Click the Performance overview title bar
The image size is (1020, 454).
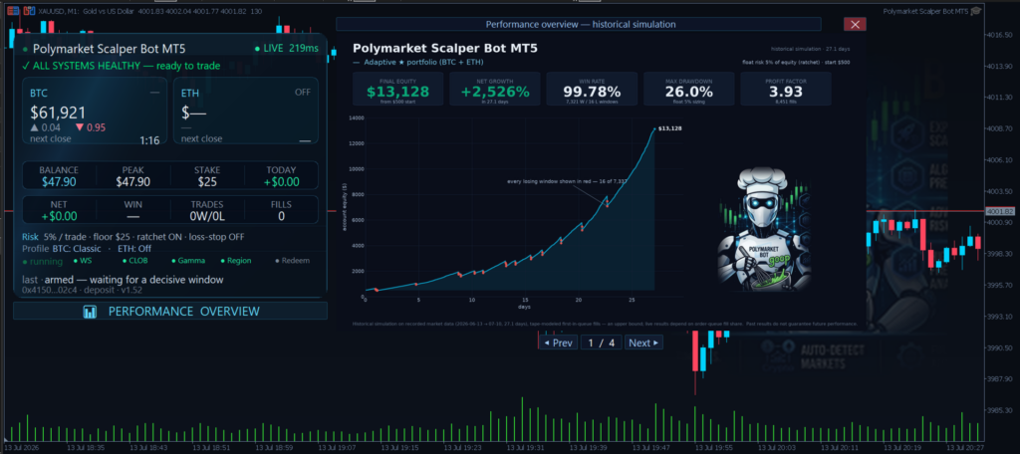coord(579,24)
